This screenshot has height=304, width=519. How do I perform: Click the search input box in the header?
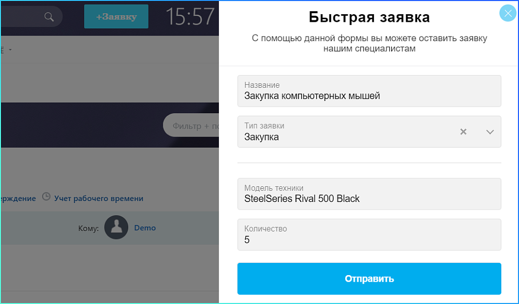click(25, 16)
